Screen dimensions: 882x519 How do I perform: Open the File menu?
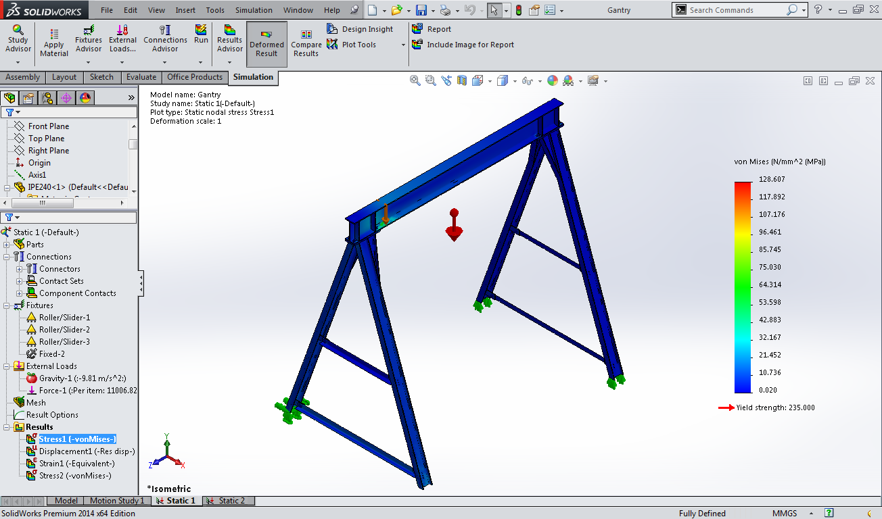(x=107, y=10)
